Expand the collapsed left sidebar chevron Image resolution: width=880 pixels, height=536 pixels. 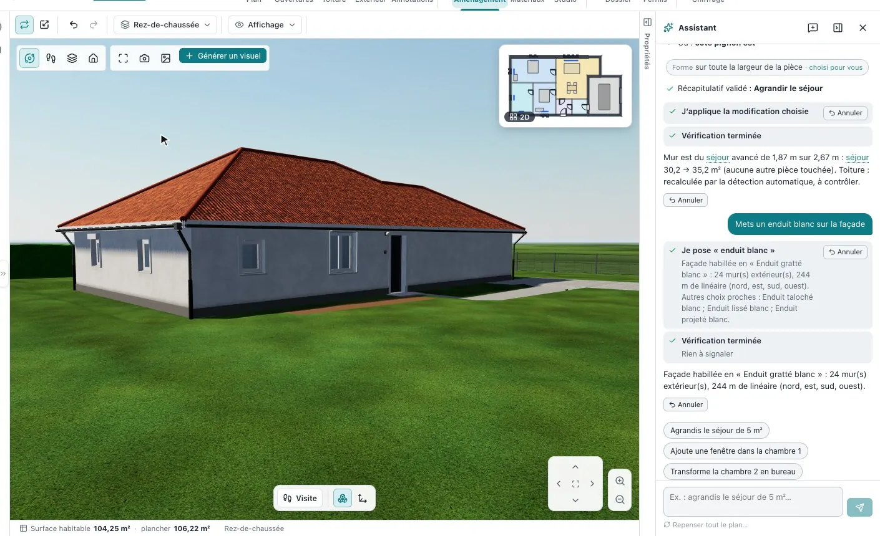coord(3,273)
